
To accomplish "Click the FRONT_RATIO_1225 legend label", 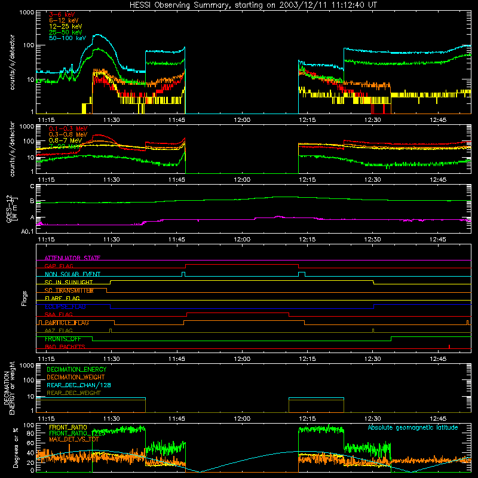I will [77, 433].
